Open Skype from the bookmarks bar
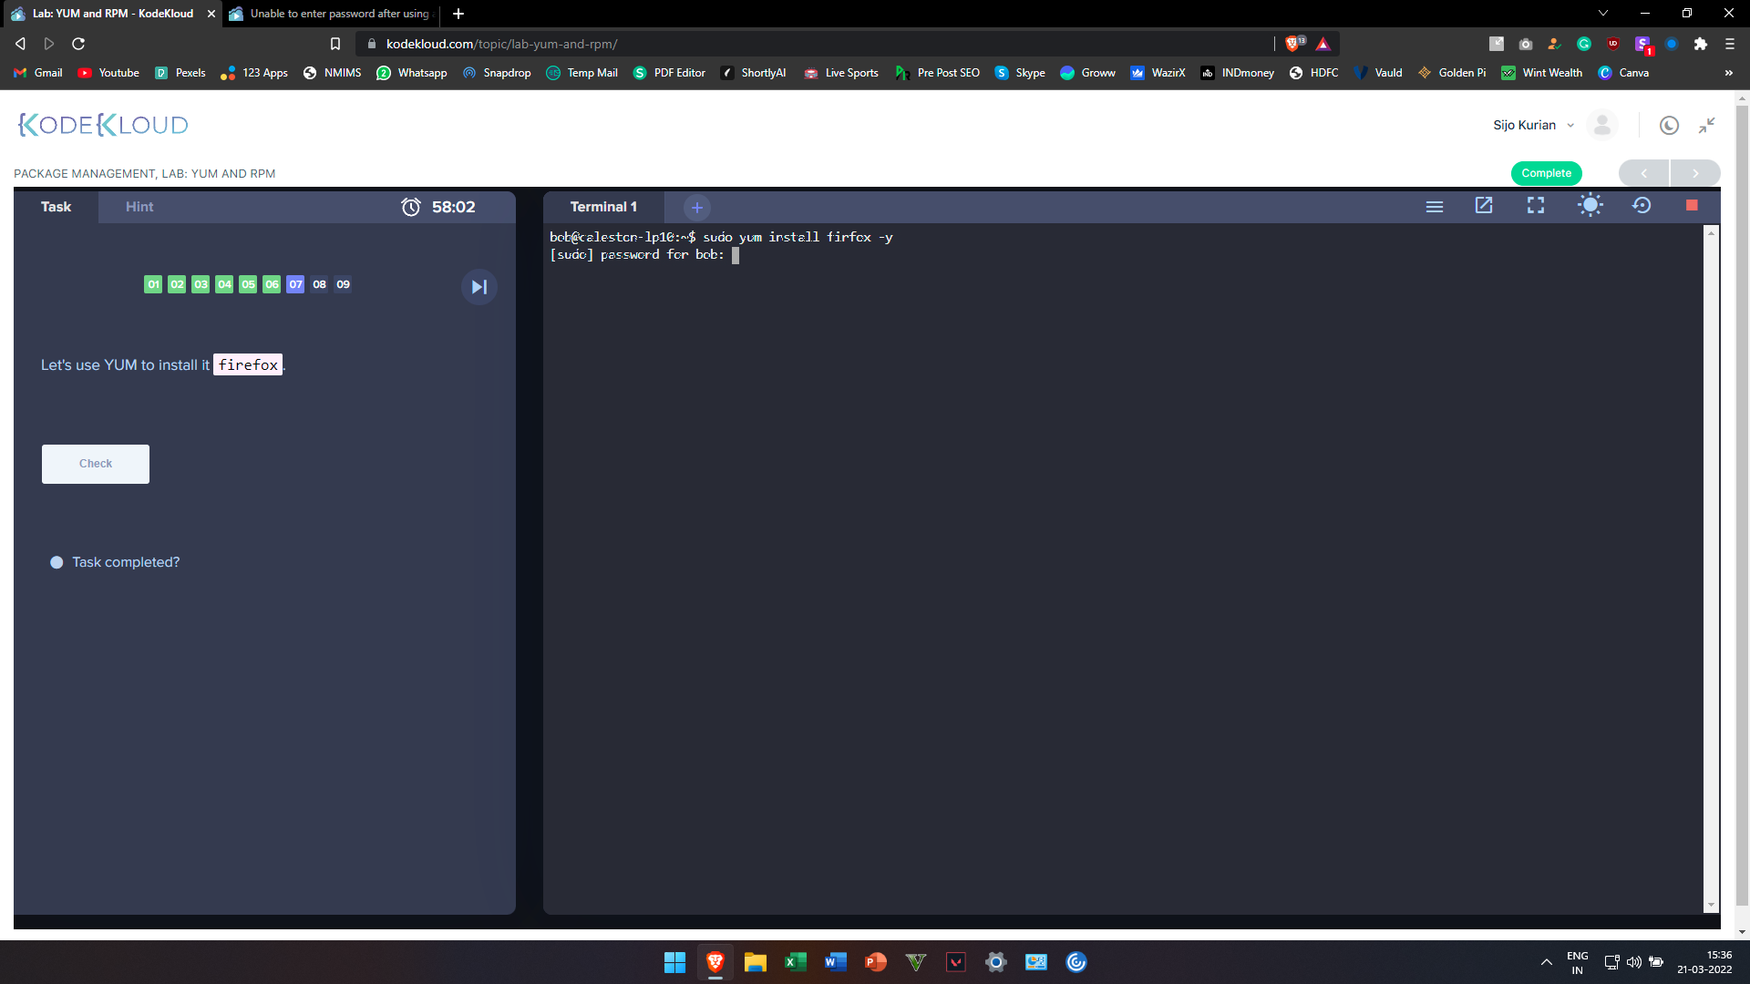Image resolution: width=1750 pixels, height=984 pixels. (1020, 73)
